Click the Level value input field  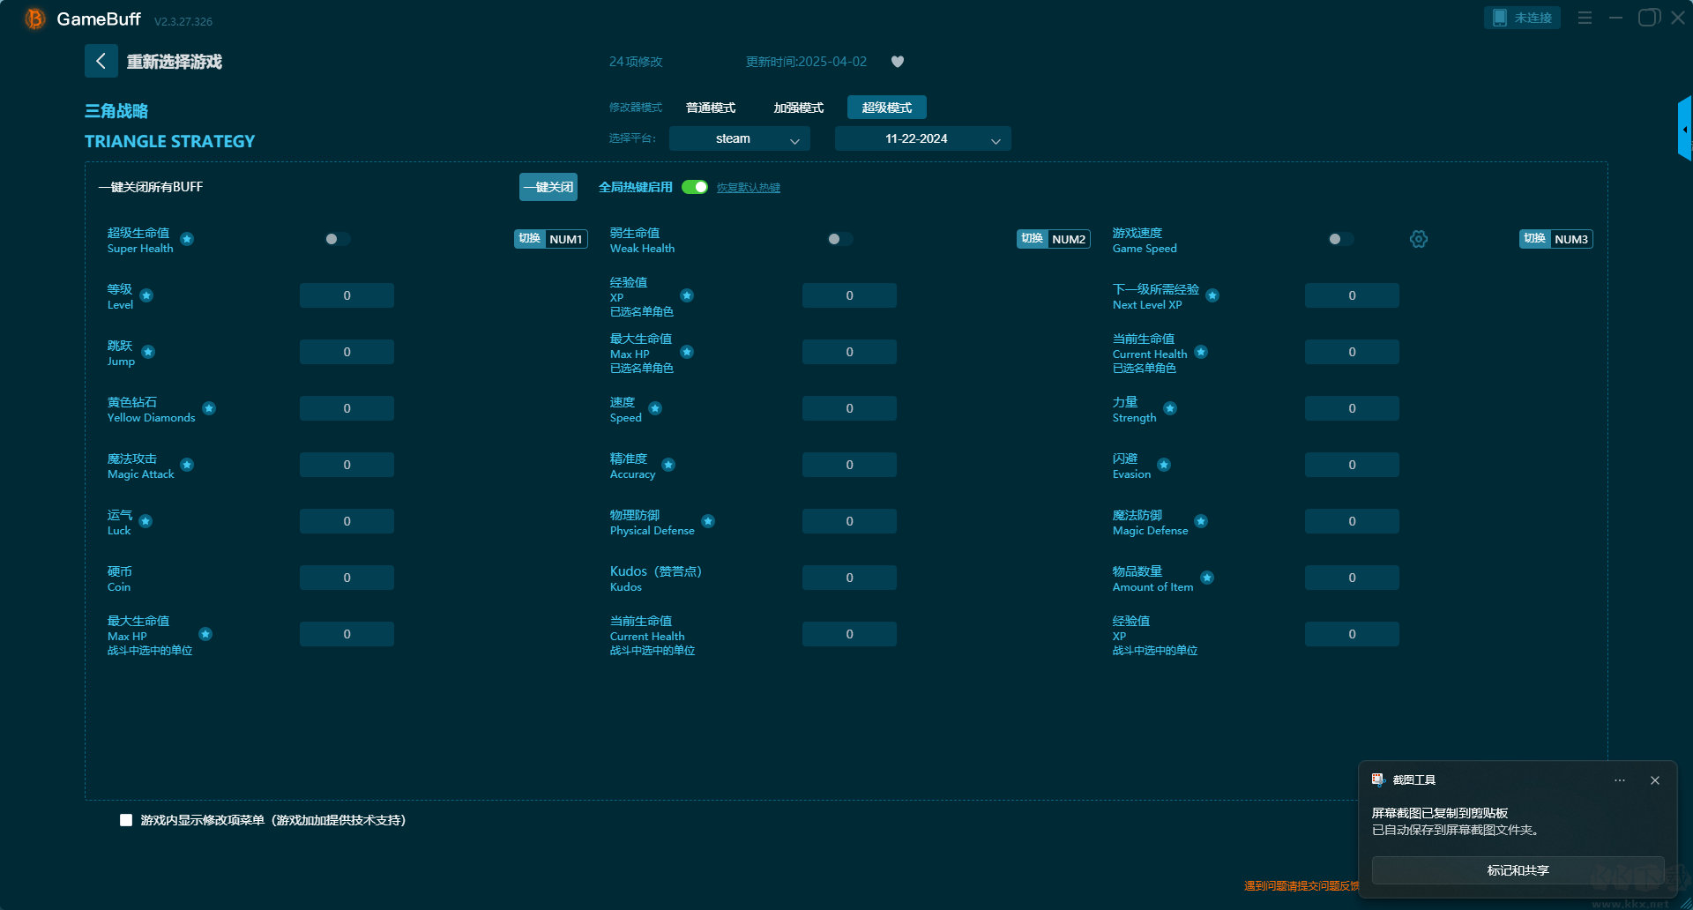click(x=347, y=295)
